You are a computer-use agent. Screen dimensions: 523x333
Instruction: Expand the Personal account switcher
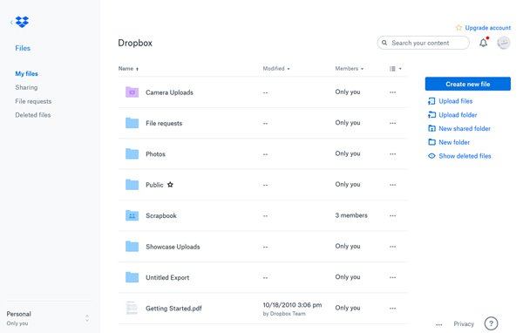(x=87, y=318)
